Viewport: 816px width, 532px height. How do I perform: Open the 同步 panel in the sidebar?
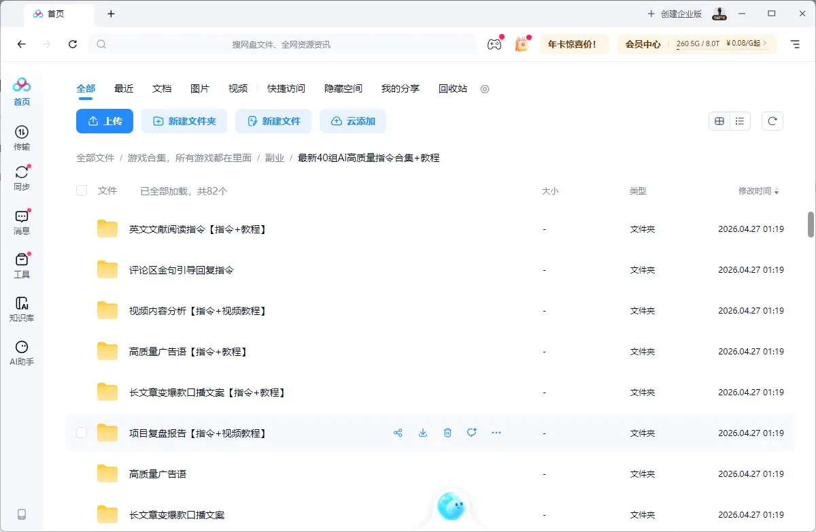coord(21,178)
